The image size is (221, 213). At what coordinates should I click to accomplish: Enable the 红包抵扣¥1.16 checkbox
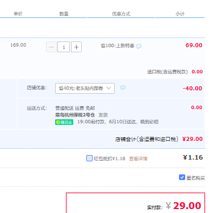point(89,158)
